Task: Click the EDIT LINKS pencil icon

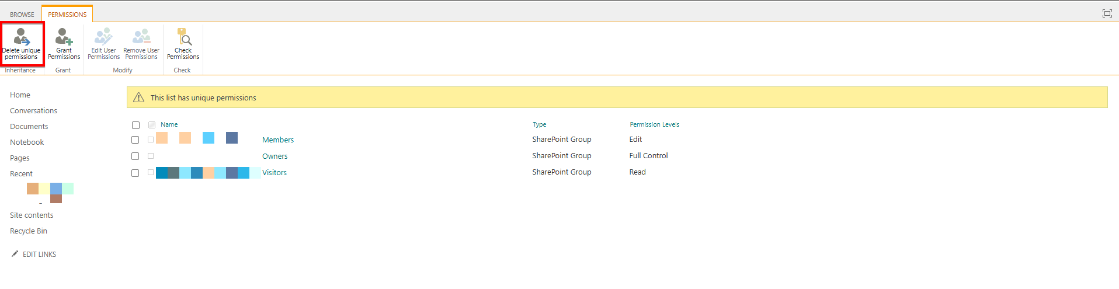Action: tap(15, 254)
